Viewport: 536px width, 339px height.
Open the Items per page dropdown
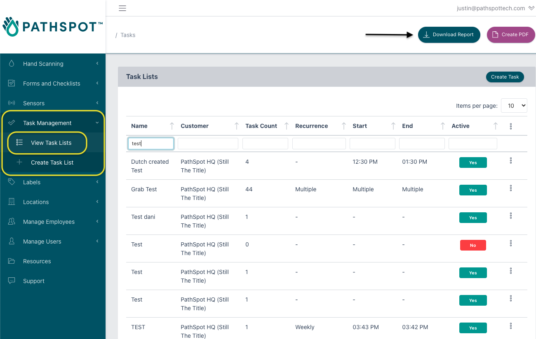[514, 106]
